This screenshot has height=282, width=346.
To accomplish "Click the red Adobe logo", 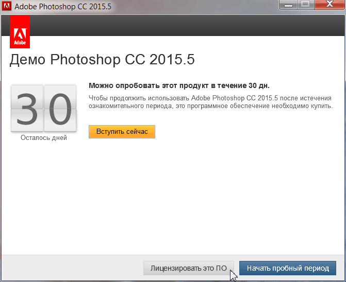I will (x=20, y=32).
